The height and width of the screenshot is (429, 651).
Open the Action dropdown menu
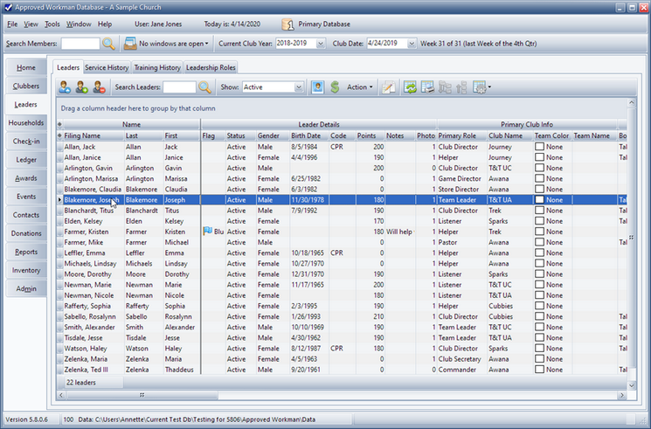tap(359, 87)
